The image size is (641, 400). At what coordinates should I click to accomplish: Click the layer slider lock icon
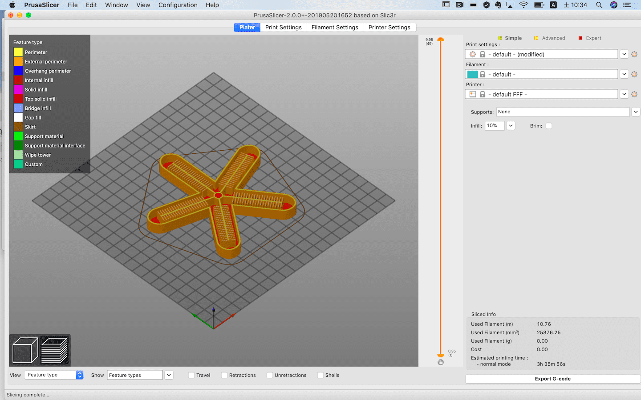point(441,362)
